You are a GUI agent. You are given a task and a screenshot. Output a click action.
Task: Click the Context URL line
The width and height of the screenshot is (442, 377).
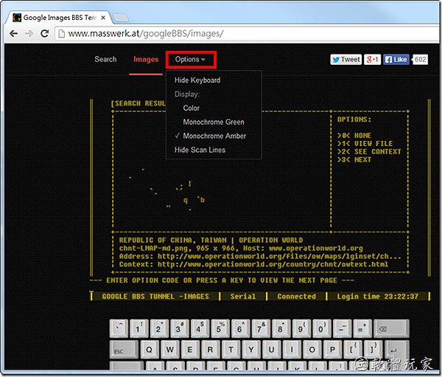[253, 265]
